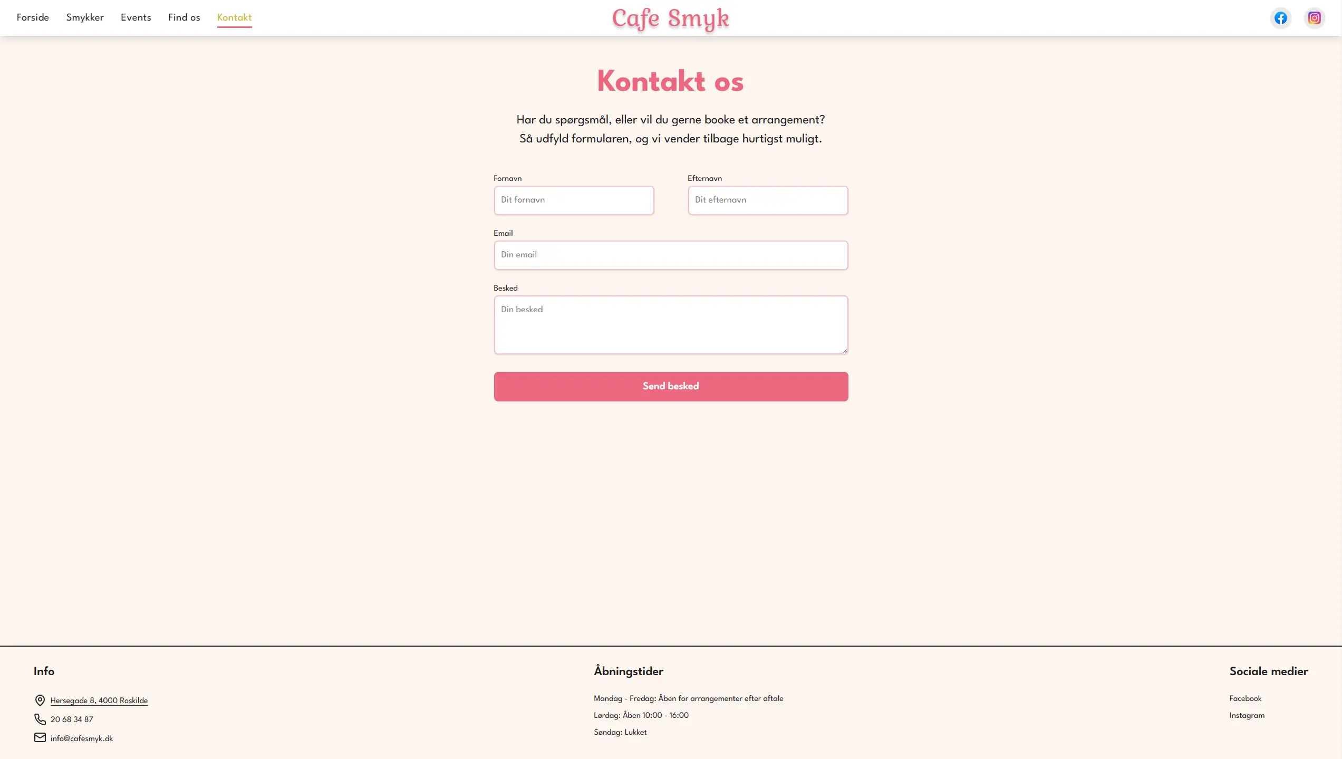Click inside the Besked message textarea
The width and height of the screenshot is (1342, 759).
[x=671, y=324]
